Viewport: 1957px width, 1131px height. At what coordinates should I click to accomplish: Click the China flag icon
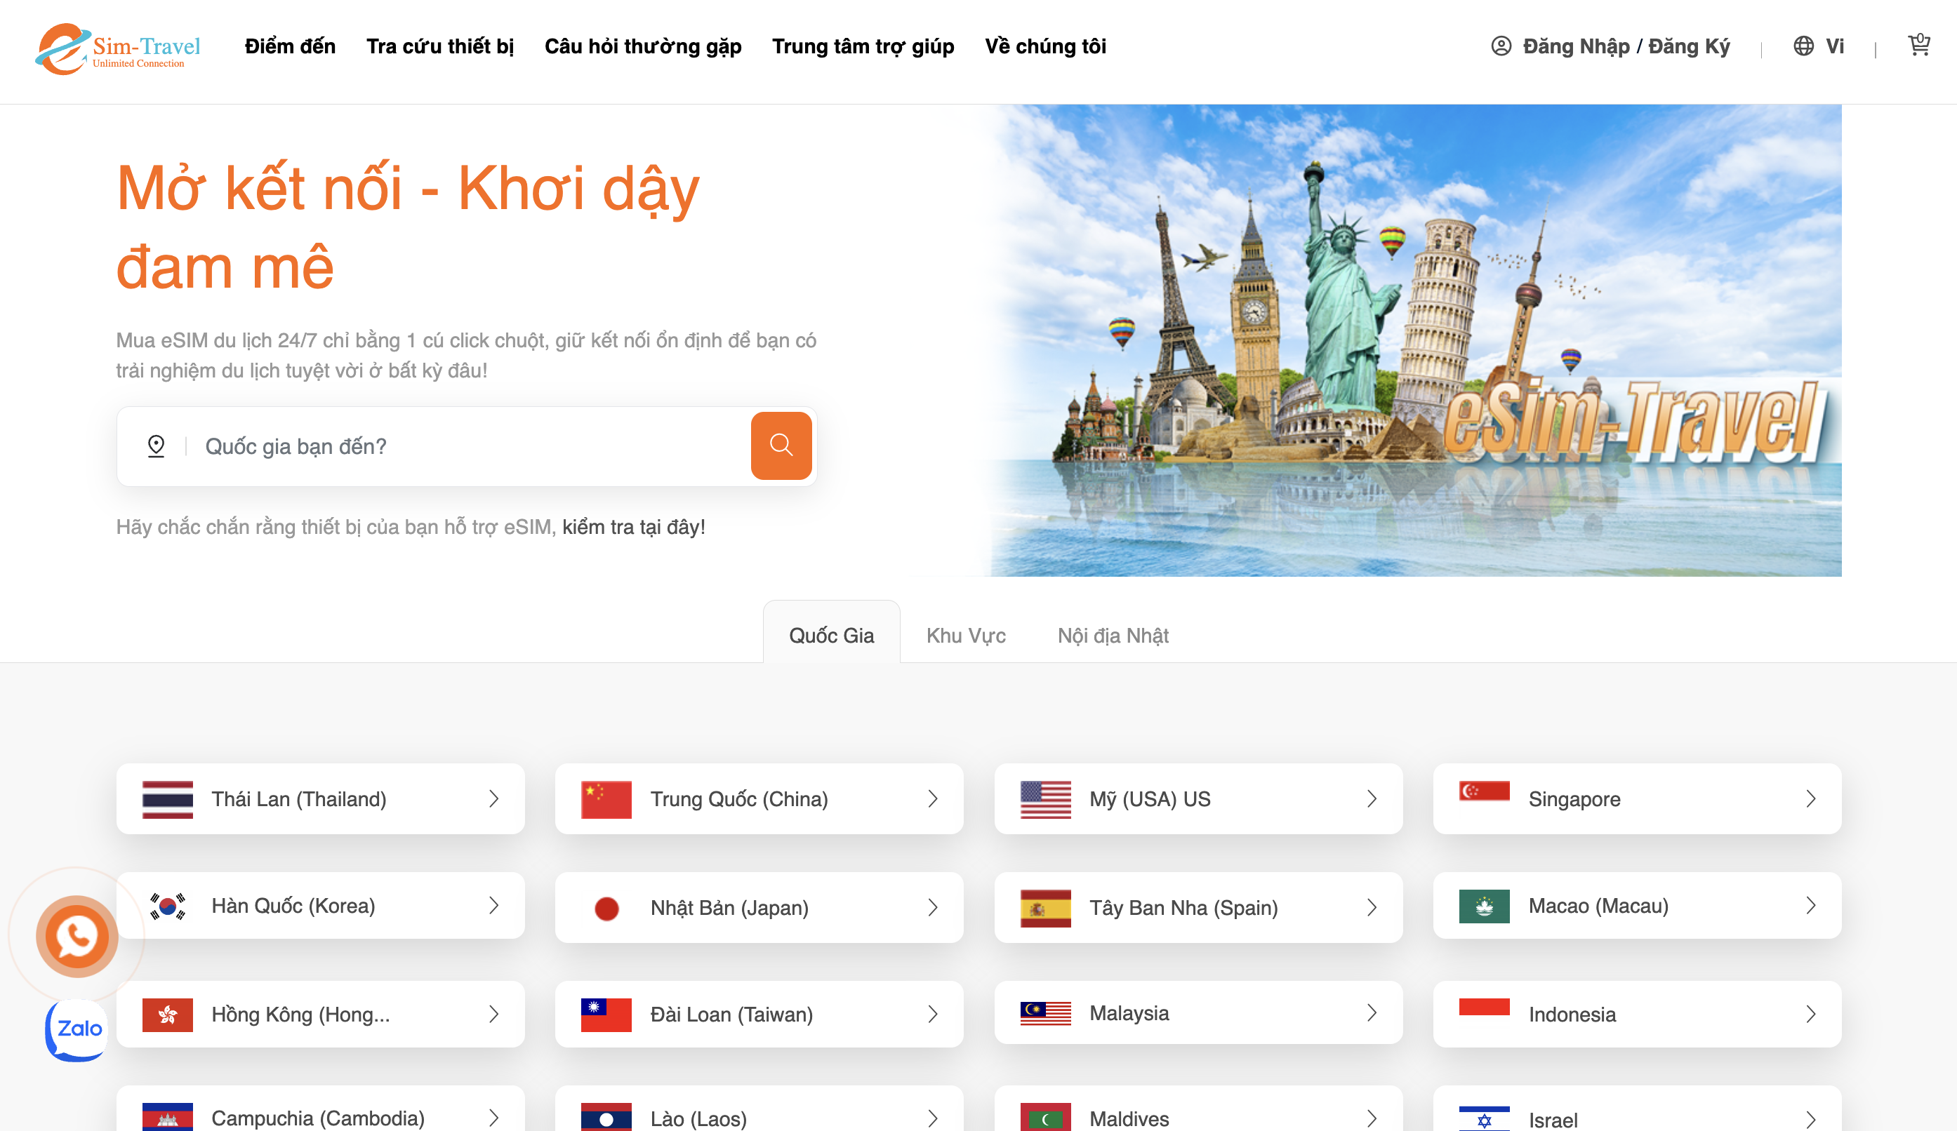click(606, 800)
